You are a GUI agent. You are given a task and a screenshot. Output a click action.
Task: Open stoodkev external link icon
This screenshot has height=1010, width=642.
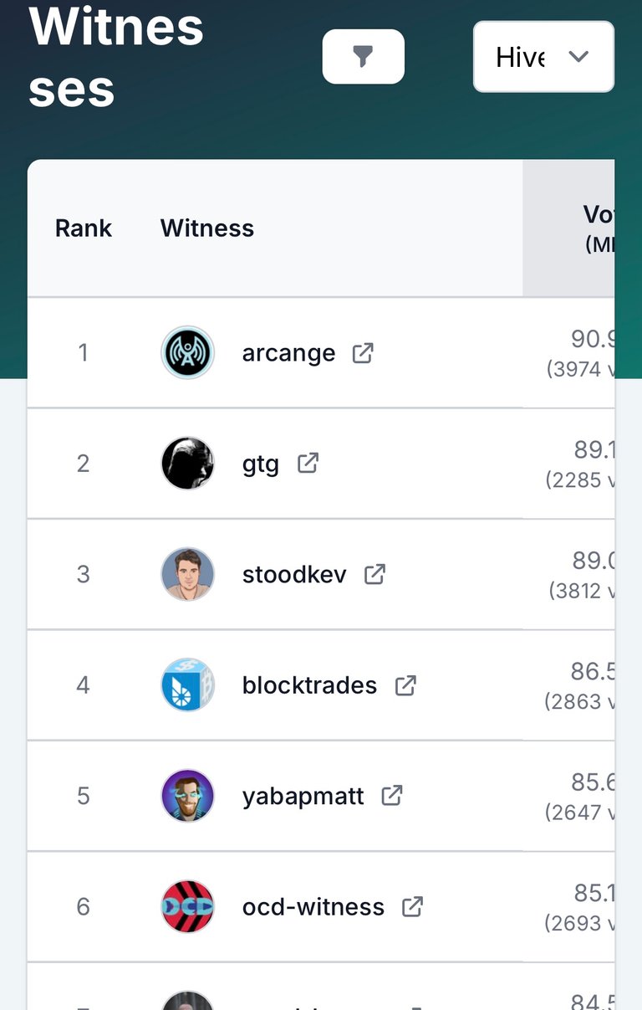coord(374,574)
